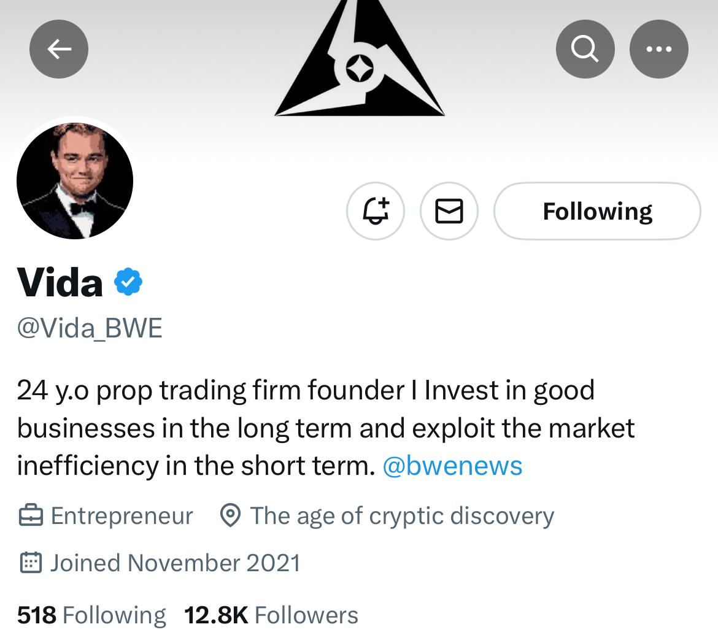
Task: Open search from the magnifier icon
Action: point(585,50)
